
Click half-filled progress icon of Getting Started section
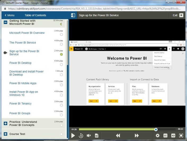(61, 24)
